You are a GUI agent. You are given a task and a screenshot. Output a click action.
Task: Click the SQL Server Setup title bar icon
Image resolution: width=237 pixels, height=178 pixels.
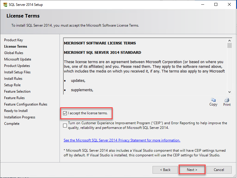click(5, 4)
